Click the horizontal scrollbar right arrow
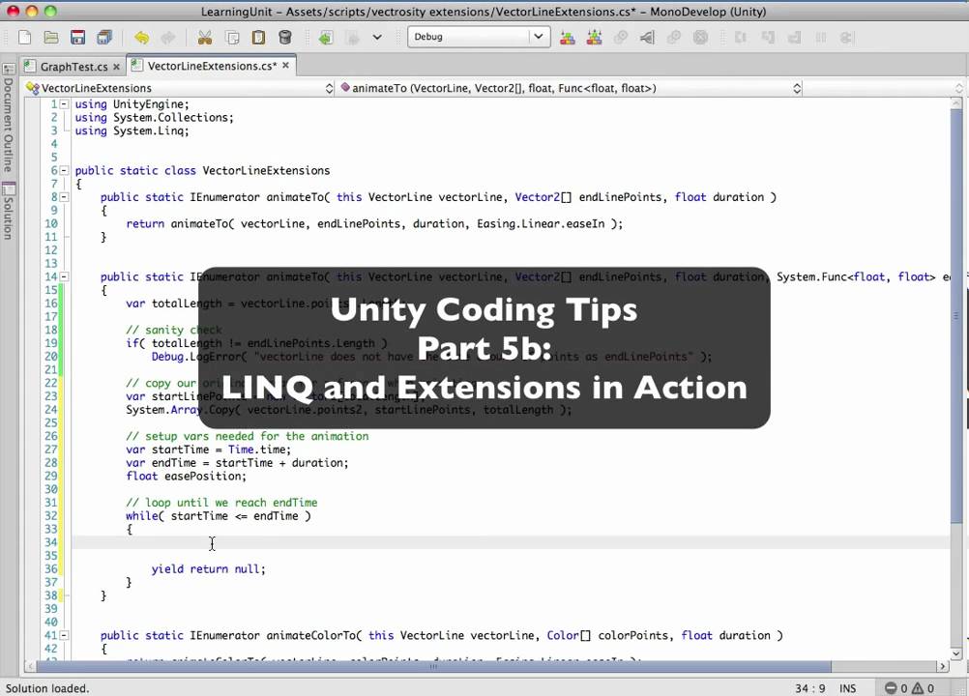 [942, 666]
